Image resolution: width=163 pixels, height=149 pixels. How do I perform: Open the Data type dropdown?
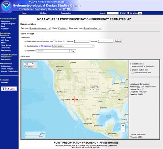click(x=40, y=28)
